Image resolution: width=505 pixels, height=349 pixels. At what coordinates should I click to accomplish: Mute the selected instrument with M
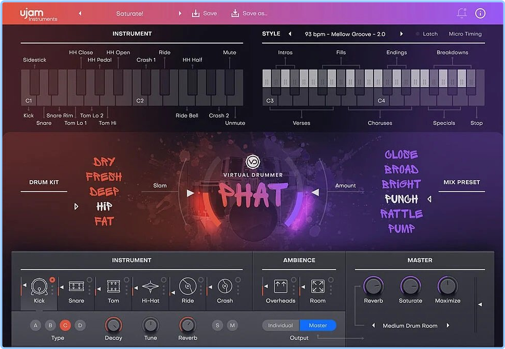tap(232, 325)
